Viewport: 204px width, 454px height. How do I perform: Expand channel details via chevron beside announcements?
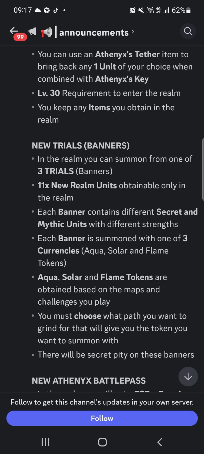(133, 32)
